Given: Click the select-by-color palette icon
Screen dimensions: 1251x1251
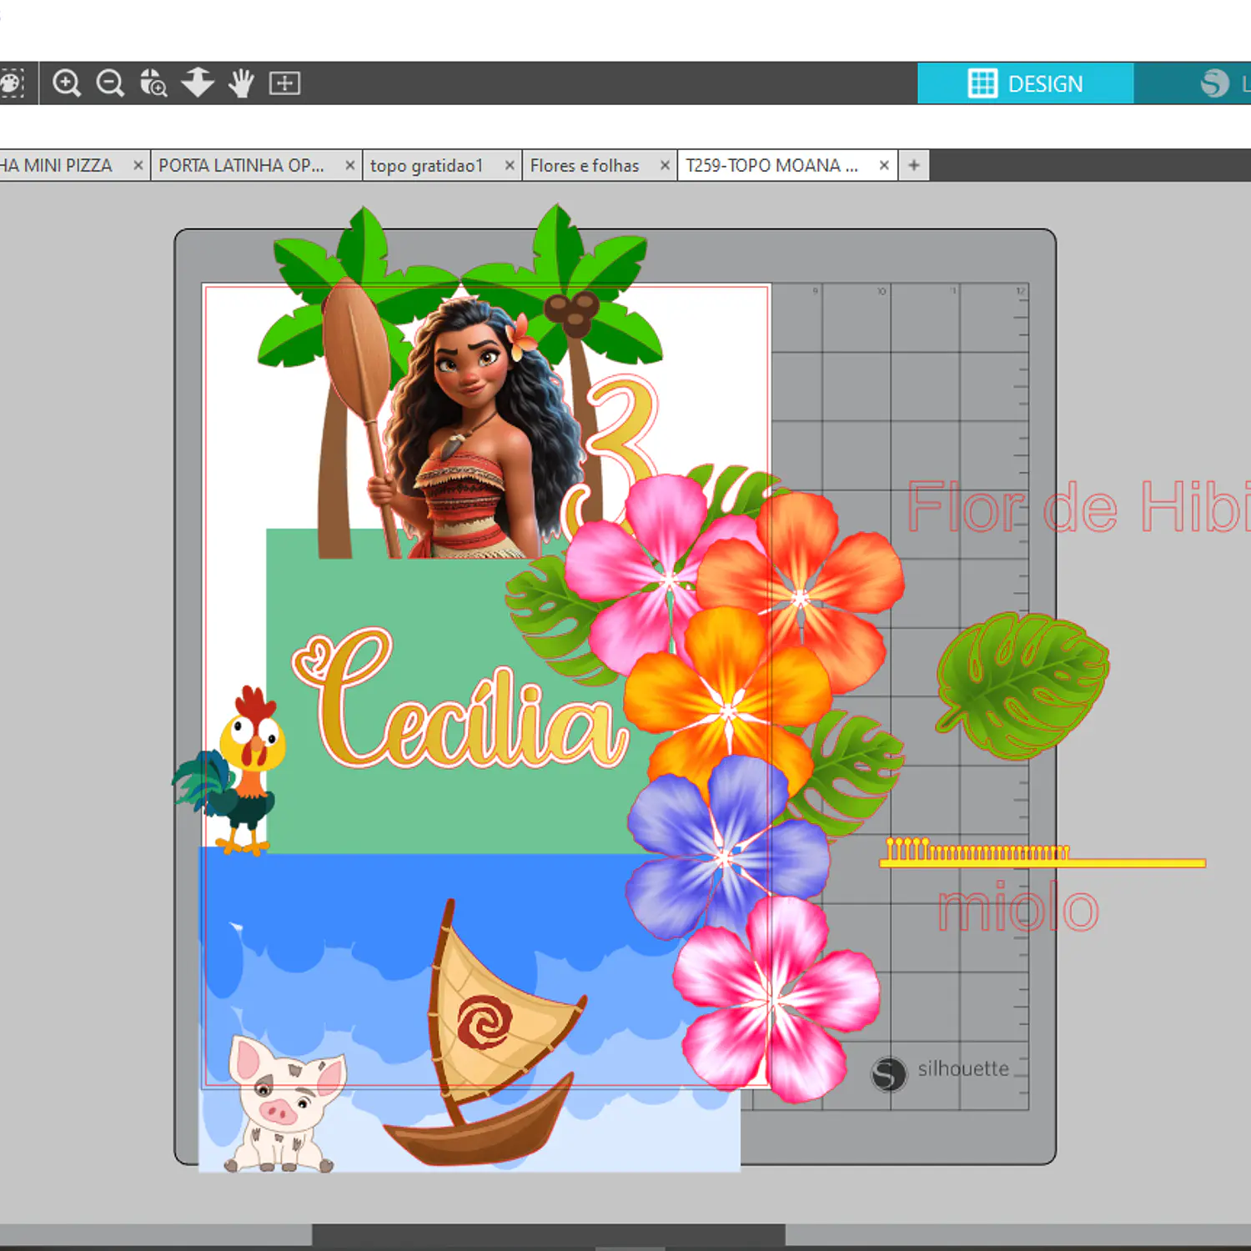Looking at the screenshot, I should click(12, 83).
